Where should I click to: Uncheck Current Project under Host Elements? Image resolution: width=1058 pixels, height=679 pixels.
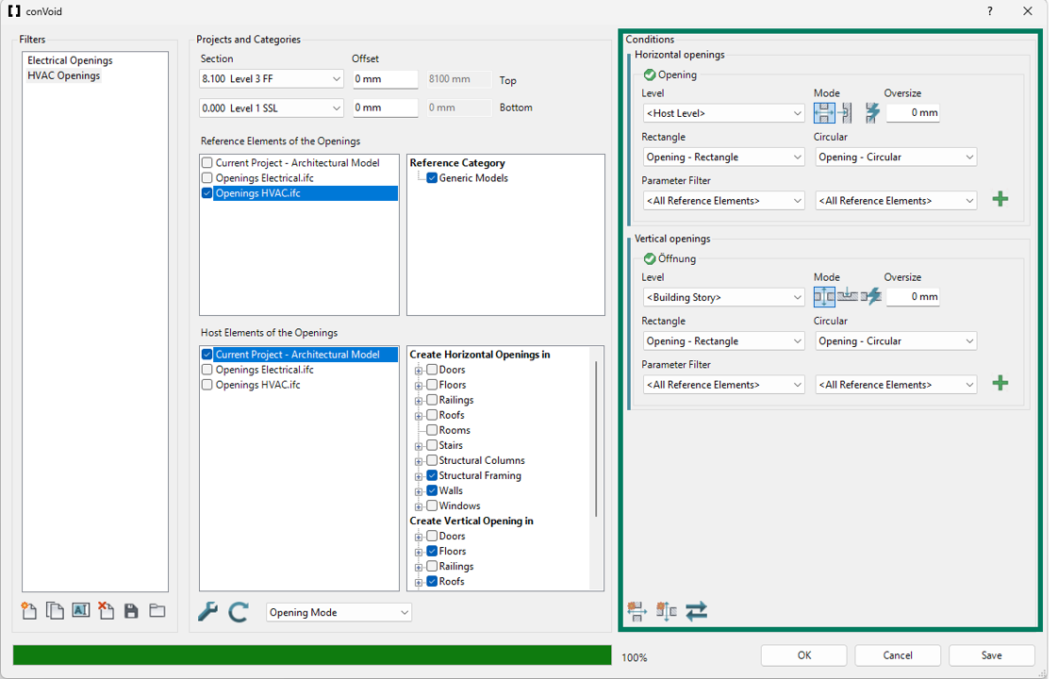tap(207, 355)
